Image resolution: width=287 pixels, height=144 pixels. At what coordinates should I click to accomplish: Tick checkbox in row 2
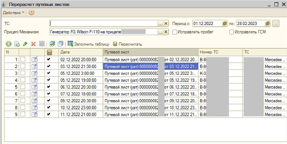(23, 66)
